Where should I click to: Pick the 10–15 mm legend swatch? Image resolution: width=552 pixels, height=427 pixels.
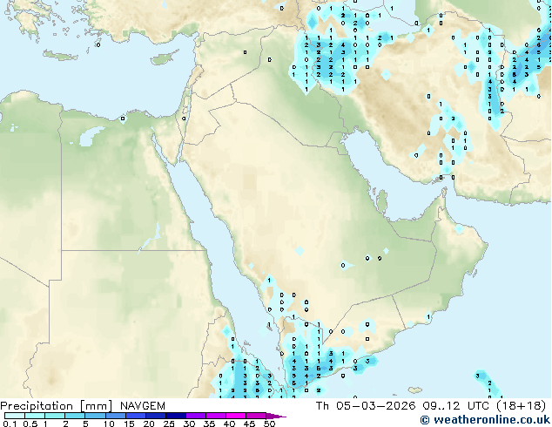(x=115, y=416)
